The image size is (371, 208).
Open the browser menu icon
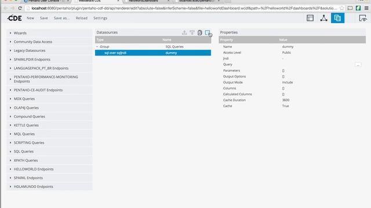[366, 8]
